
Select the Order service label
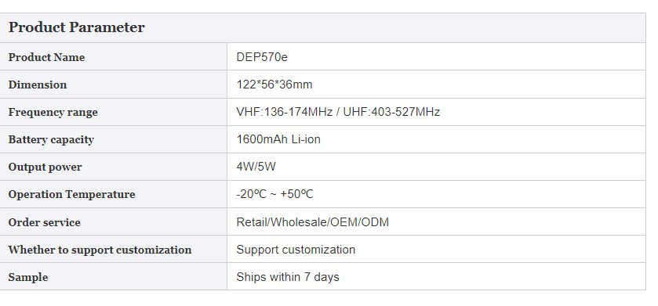(x=44, y=222)
